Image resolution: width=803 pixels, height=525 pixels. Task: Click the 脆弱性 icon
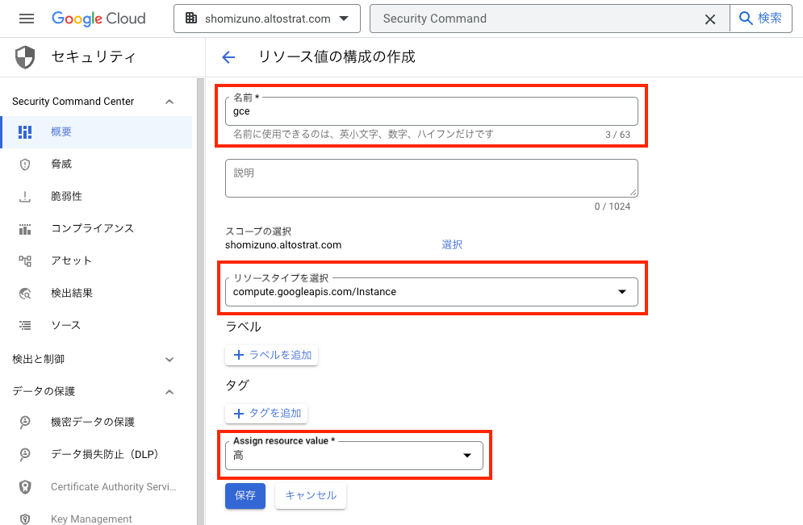point(25,197)
